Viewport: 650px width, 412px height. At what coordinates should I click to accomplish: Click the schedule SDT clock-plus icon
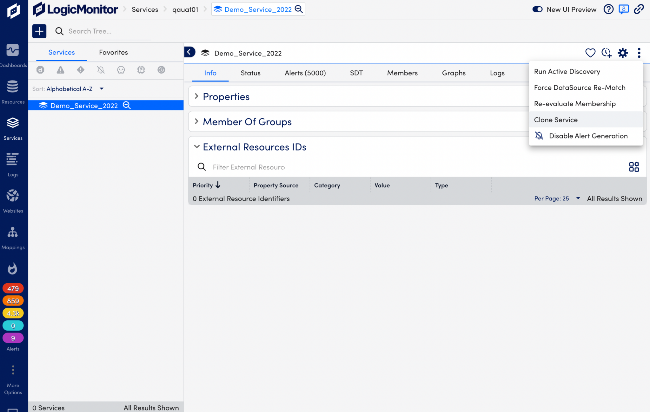click(607, 53)
